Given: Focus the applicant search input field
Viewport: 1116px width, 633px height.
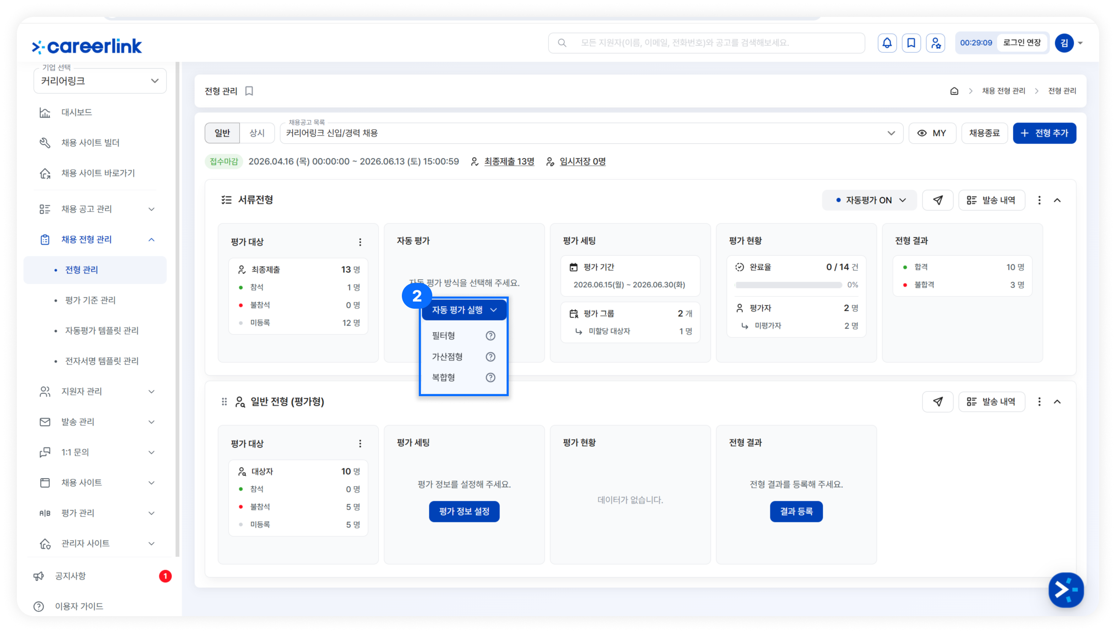Looking at the screenshot, I should [706, 43].
